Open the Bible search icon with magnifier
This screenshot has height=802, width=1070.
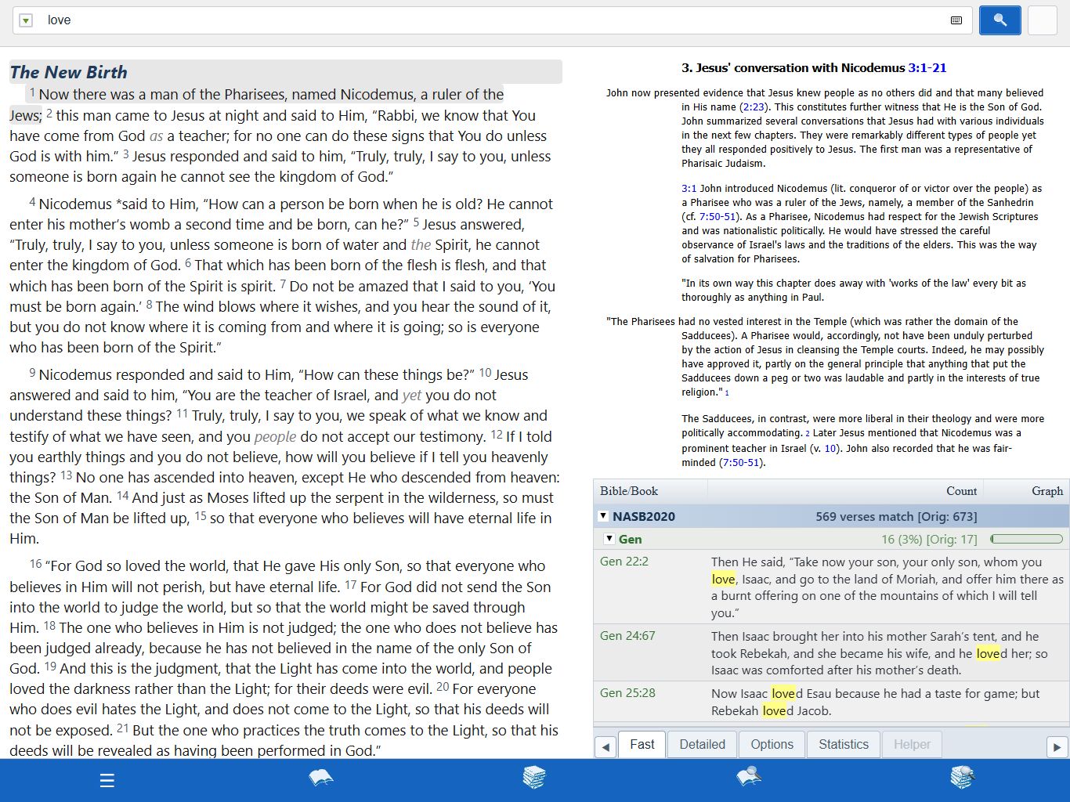[749, 778]
